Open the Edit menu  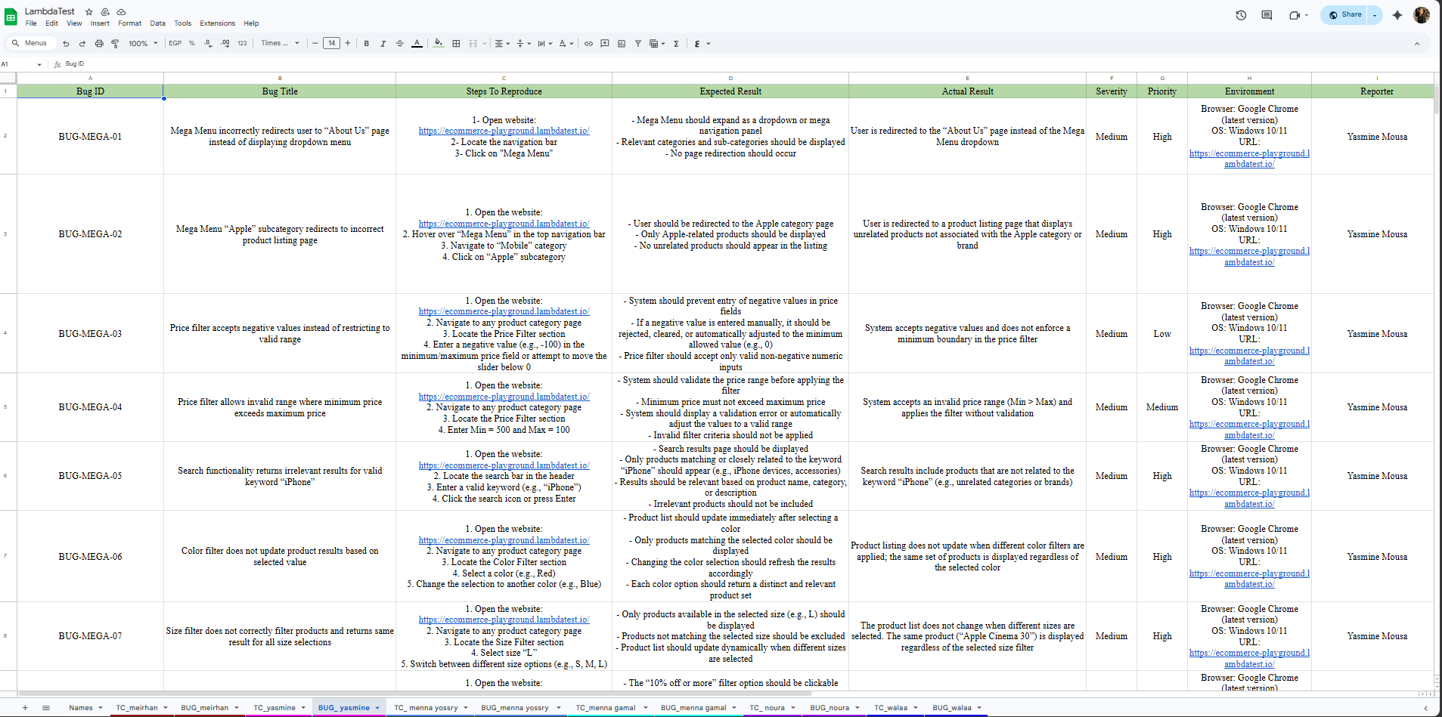51,23
